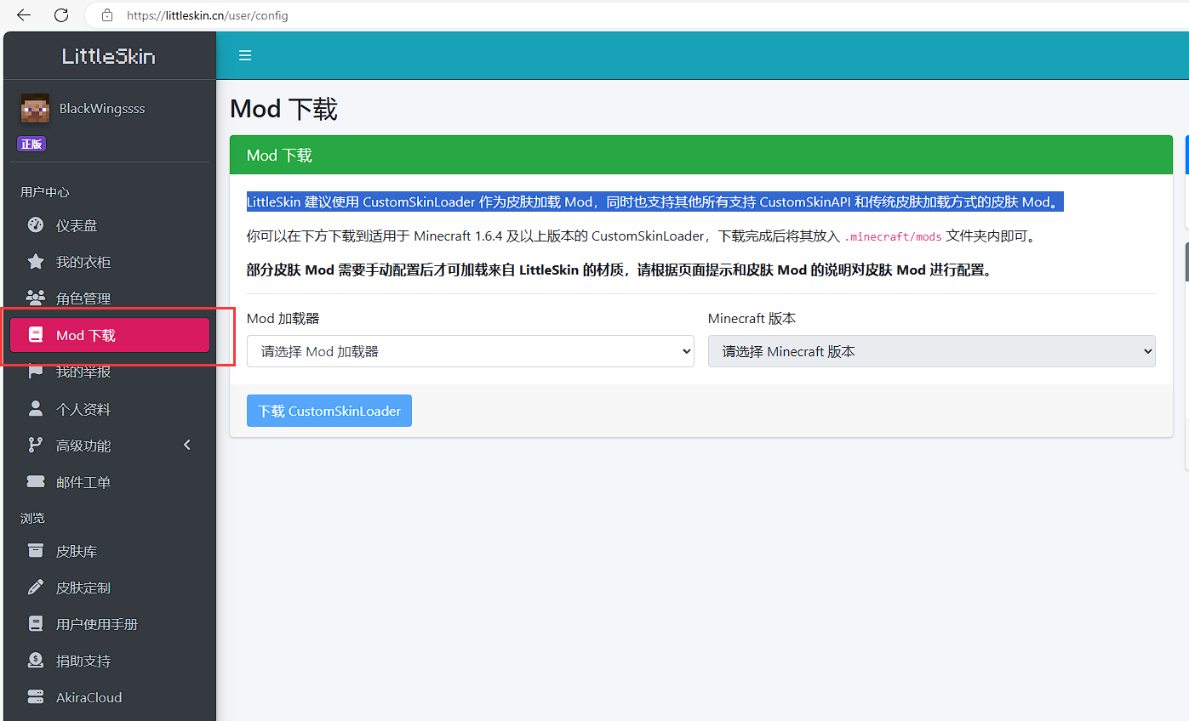Click the browser reload button

61,15
